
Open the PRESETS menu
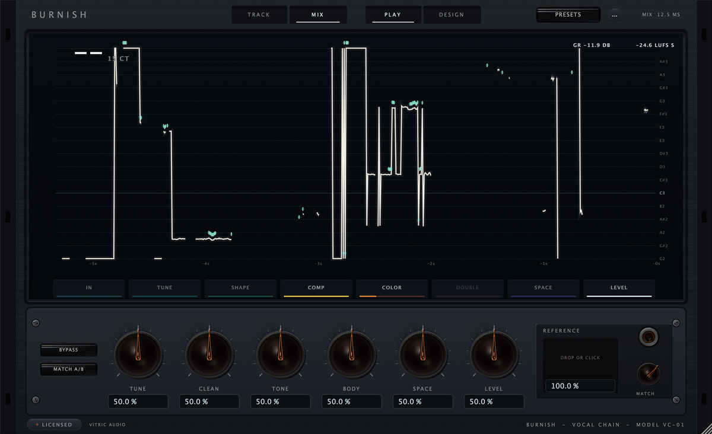[x=568, y=15]
